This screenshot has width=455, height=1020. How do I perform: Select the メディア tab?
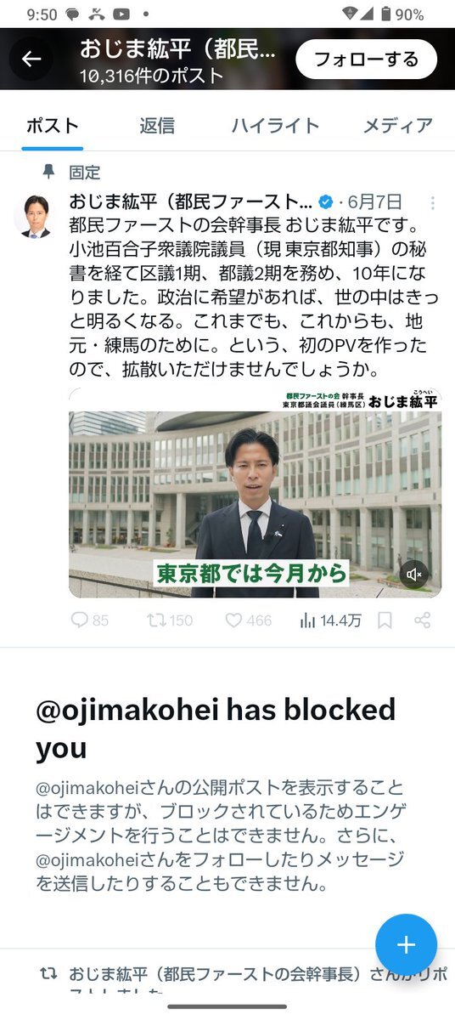398,125
